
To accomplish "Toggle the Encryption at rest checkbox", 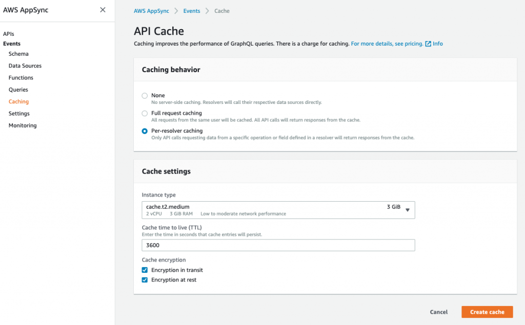I will [145, 280].
